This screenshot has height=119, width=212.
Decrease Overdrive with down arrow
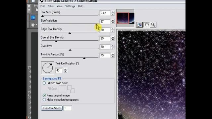(113, 48)
